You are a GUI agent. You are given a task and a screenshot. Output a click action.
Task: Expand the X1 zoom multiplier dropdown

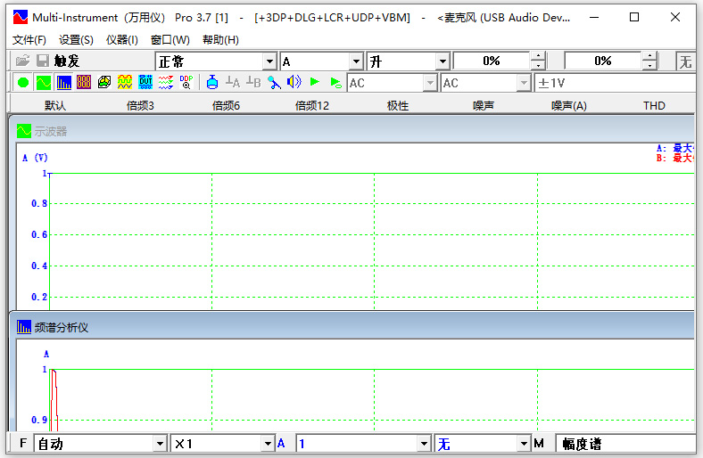click(x=268, y=444)
